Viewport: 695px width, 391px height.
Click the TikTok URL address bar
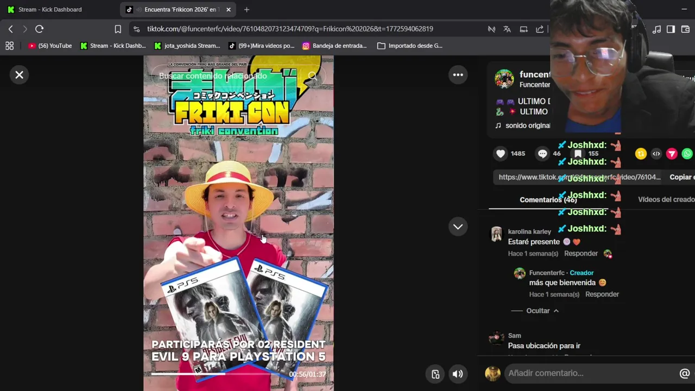290,29
